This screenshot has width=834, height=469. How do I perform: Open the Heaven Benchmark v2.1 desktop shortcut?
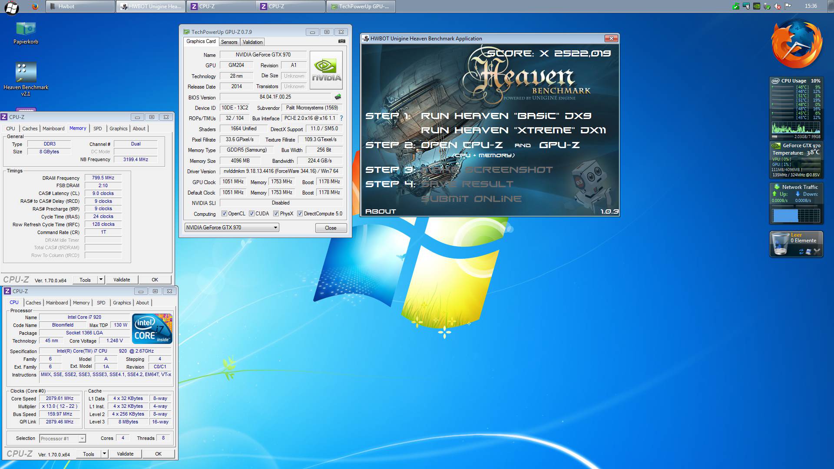pos(26,78)
